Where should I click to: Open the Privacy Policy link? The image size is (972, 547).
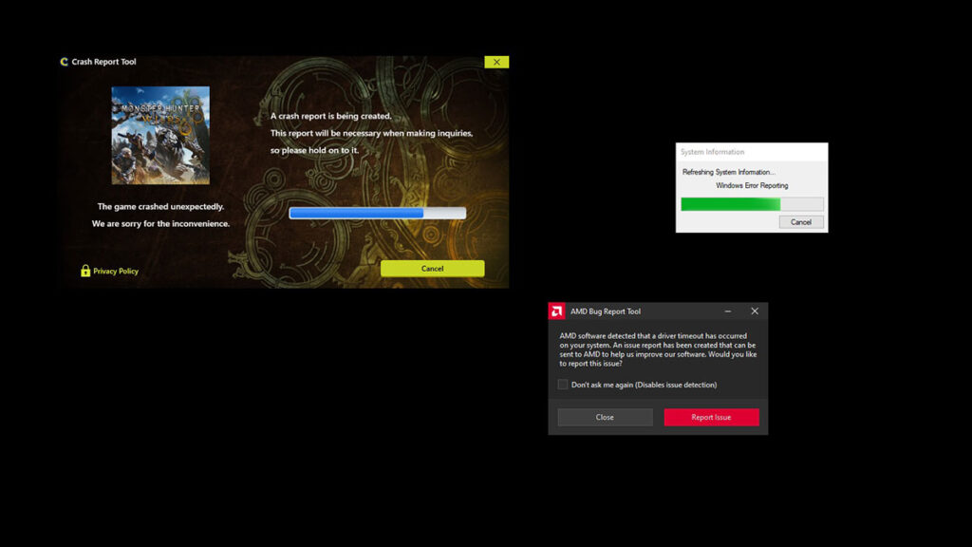115,272
